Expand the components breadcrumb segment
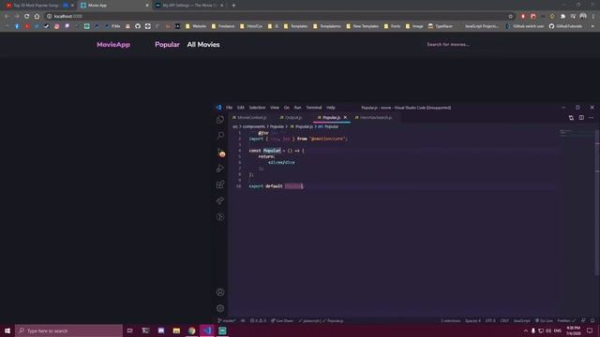The width and height of the screenshot is (600, 337). point(254,126)
